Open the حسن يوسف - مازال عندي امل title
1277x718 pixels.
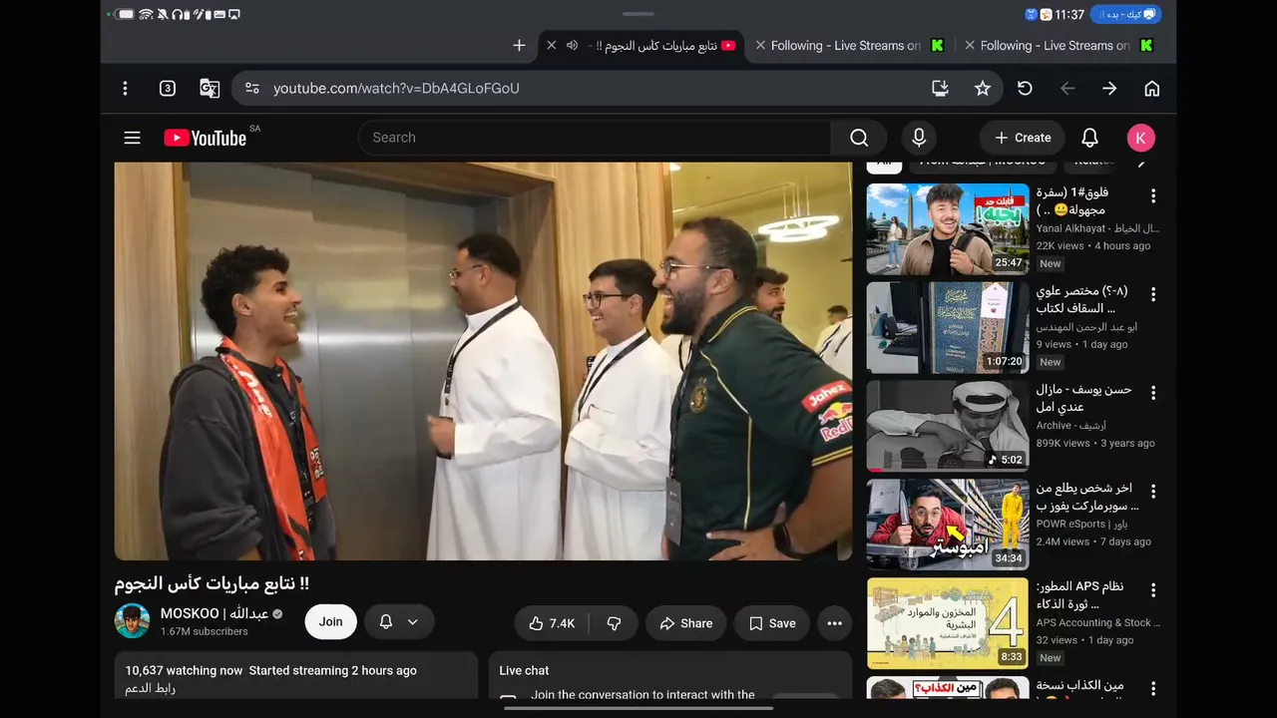pos(1083,398)
